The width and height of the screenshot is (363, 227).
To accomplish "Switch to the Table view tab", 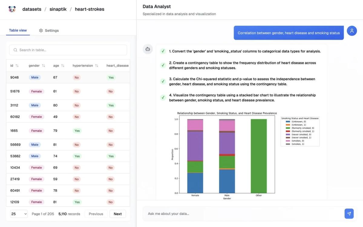I will point(18,30).
